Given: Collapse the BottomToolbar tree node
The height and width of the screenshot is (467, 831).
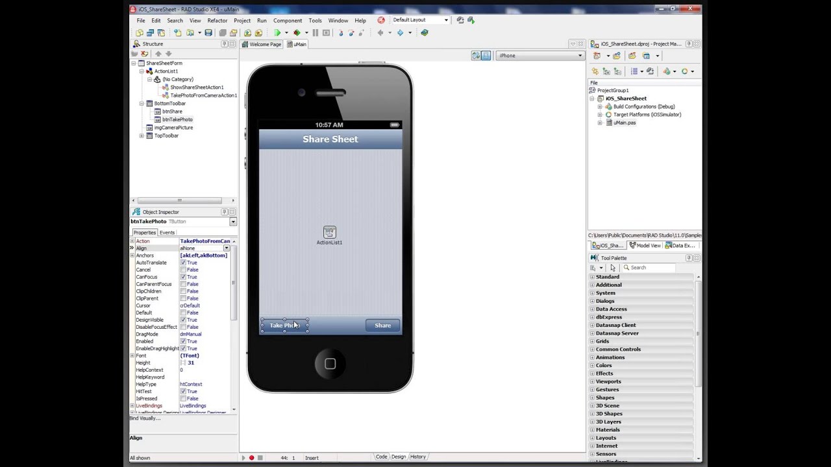Looking at the screenshot, I should tap(142, 104).
